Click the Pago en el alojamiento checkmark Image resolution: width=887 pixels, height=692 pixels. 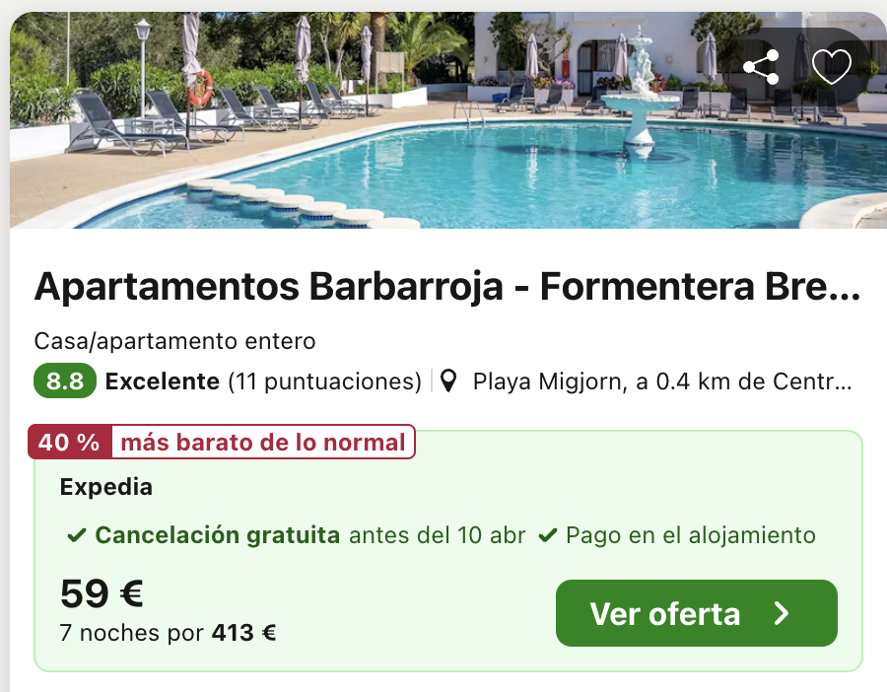(548, 535)
